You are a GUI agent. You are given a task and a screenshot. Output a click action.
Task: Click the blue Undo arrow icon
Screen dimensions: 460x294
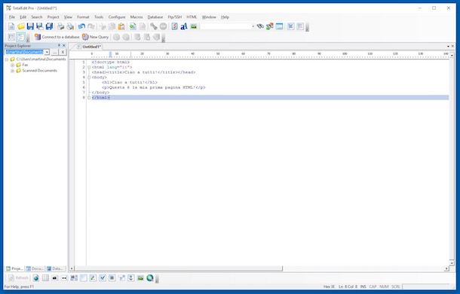(x=81, y=26)
